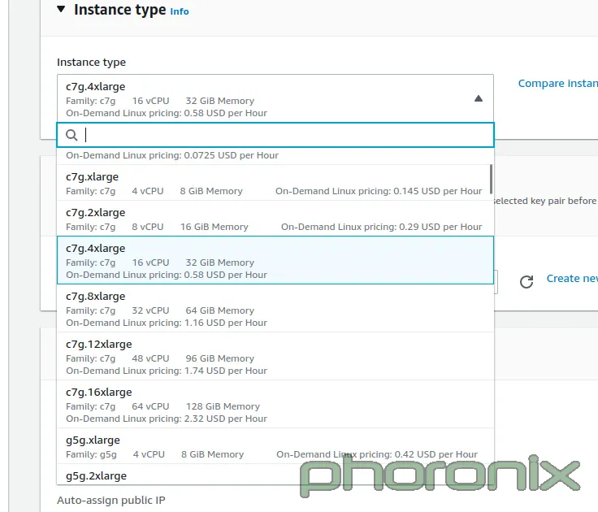Select the c7g.xlarge instance option
The width and height of the screenshot is (598, 512).
(x=275, y=183)
